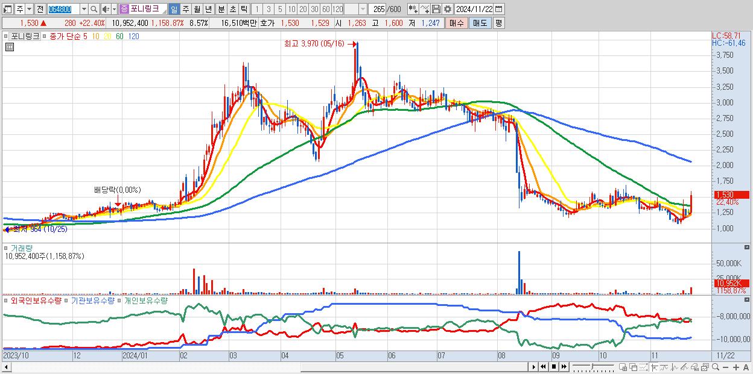This screenshot has width=753, height=374.
Task: Click the stop replay button
Action: (554, 367)
